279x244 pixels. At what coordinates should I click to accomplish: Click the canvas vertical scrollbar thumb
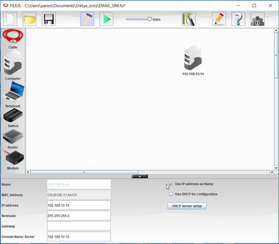click(276, 55)
